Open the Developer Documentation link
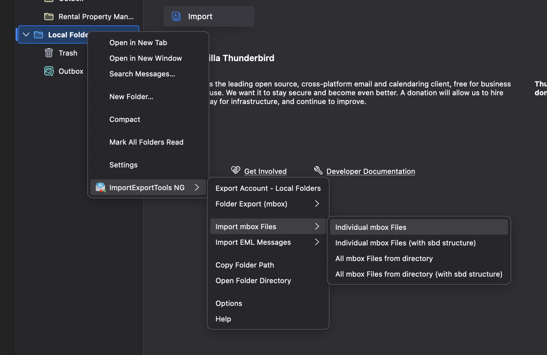The height and width of the screenshot is (355, 547). 371,171
